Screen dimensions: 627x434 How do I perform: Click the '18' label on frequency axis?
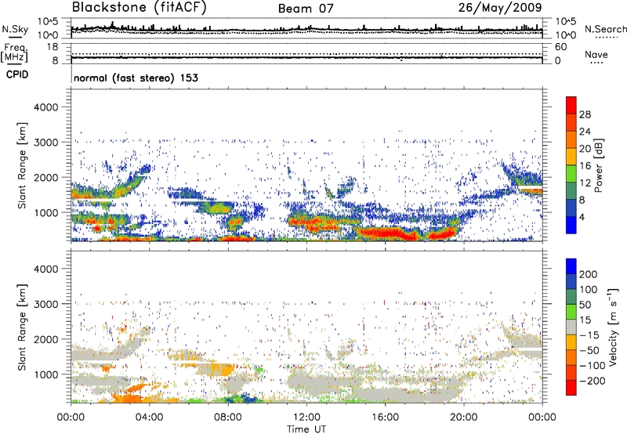click(x=52, y=47)
